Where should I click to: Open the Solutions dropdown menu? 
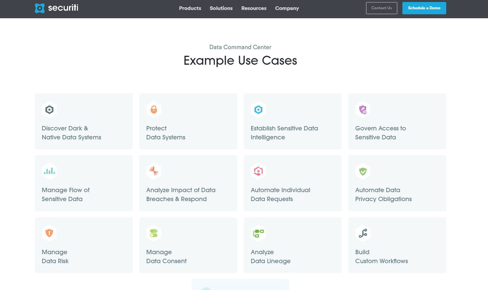click(x=221, y=8)
